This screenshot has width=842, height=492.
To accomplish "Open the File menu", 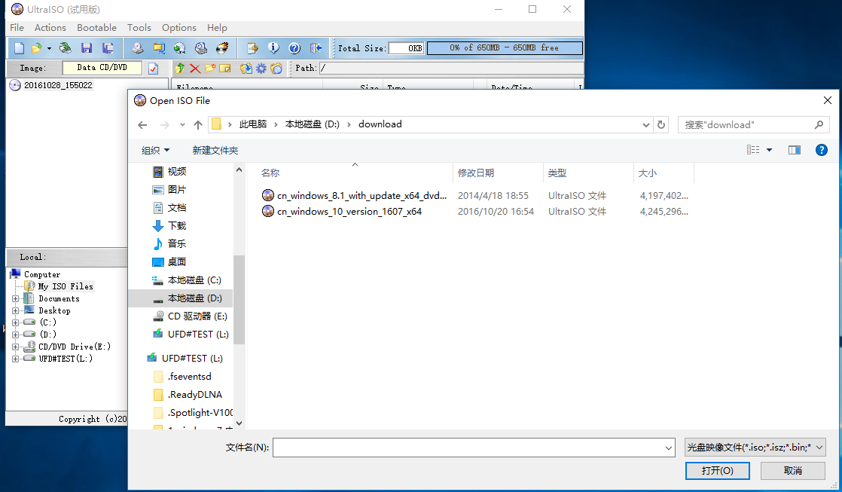I will [17, 27].
